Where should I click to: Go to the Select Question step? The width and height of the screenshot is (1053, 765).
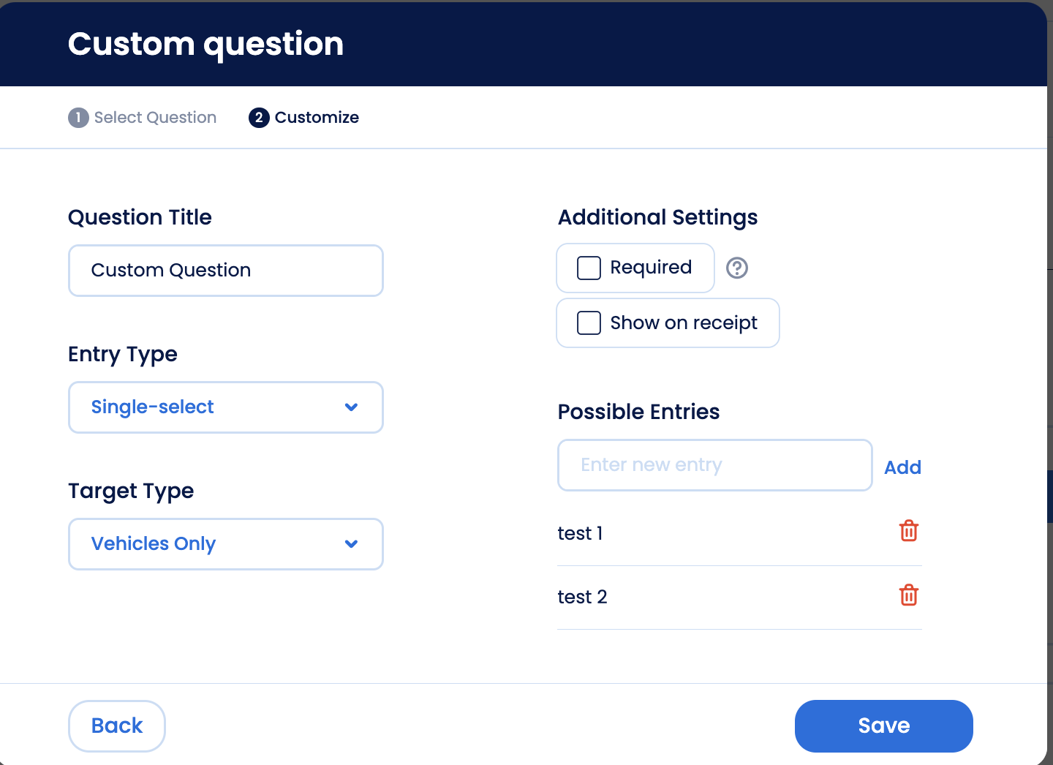[155, 118]
